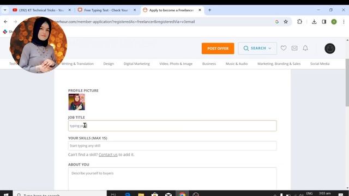Screen dimensions: 349x196
Task: Open File Explorer from the taskbar
Action: 141,194
